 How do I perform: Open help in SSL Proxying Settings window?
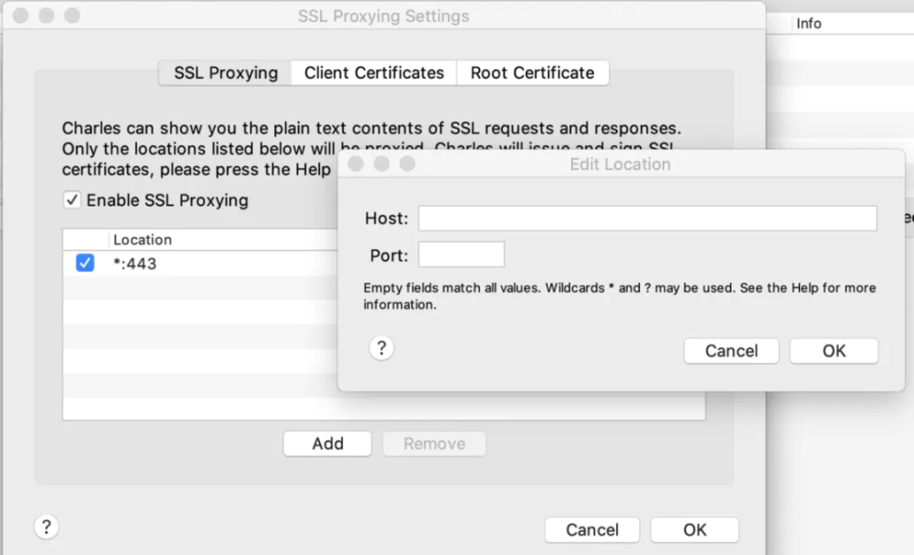(x=46, y=527)
